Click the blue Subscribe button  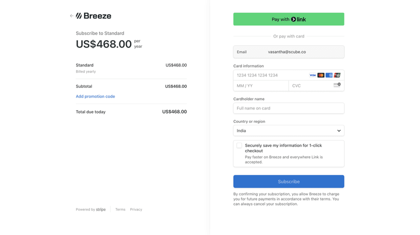pos(289,182)
